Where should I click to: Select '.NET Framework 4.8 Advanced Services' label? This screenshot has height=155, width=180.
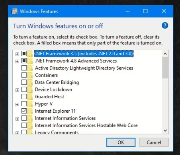76,61
